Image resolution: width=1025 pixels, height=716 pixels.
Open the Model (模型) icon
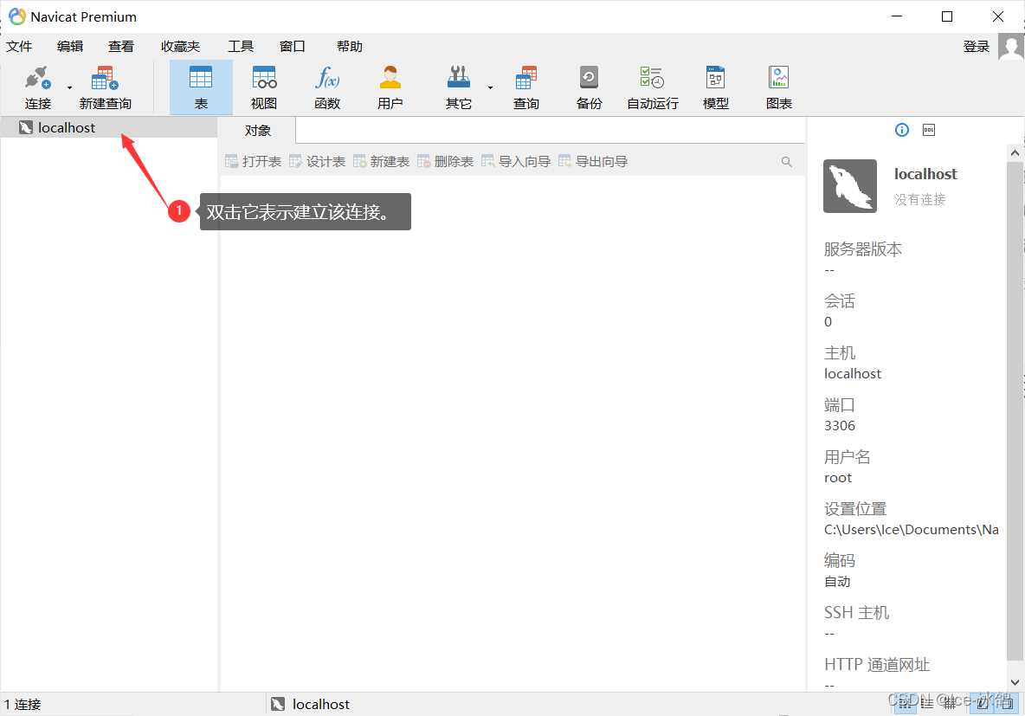coord(715,87)
